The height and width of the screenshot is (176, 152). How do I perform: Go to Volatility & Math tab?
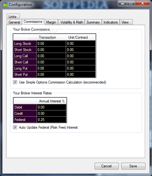72,22
